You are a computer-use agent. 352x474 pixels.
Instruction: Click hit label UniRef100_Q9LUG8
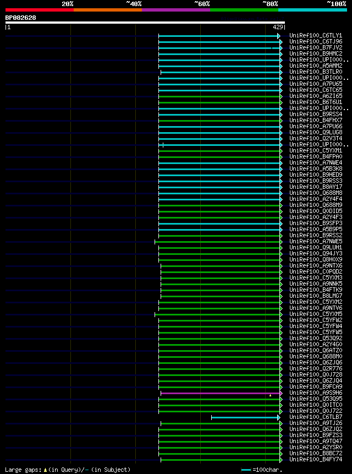coord(316,133)
